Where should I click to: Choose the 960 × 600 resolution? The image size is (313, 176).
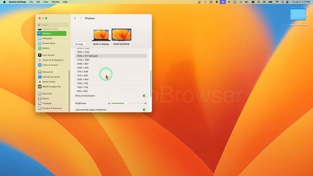point(112,91)
